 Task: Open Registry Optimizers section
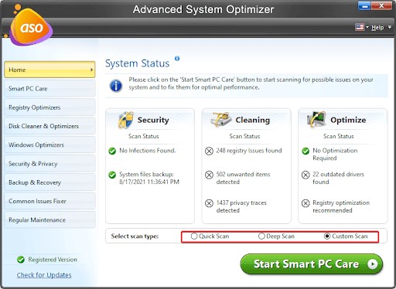coord(49,107)
